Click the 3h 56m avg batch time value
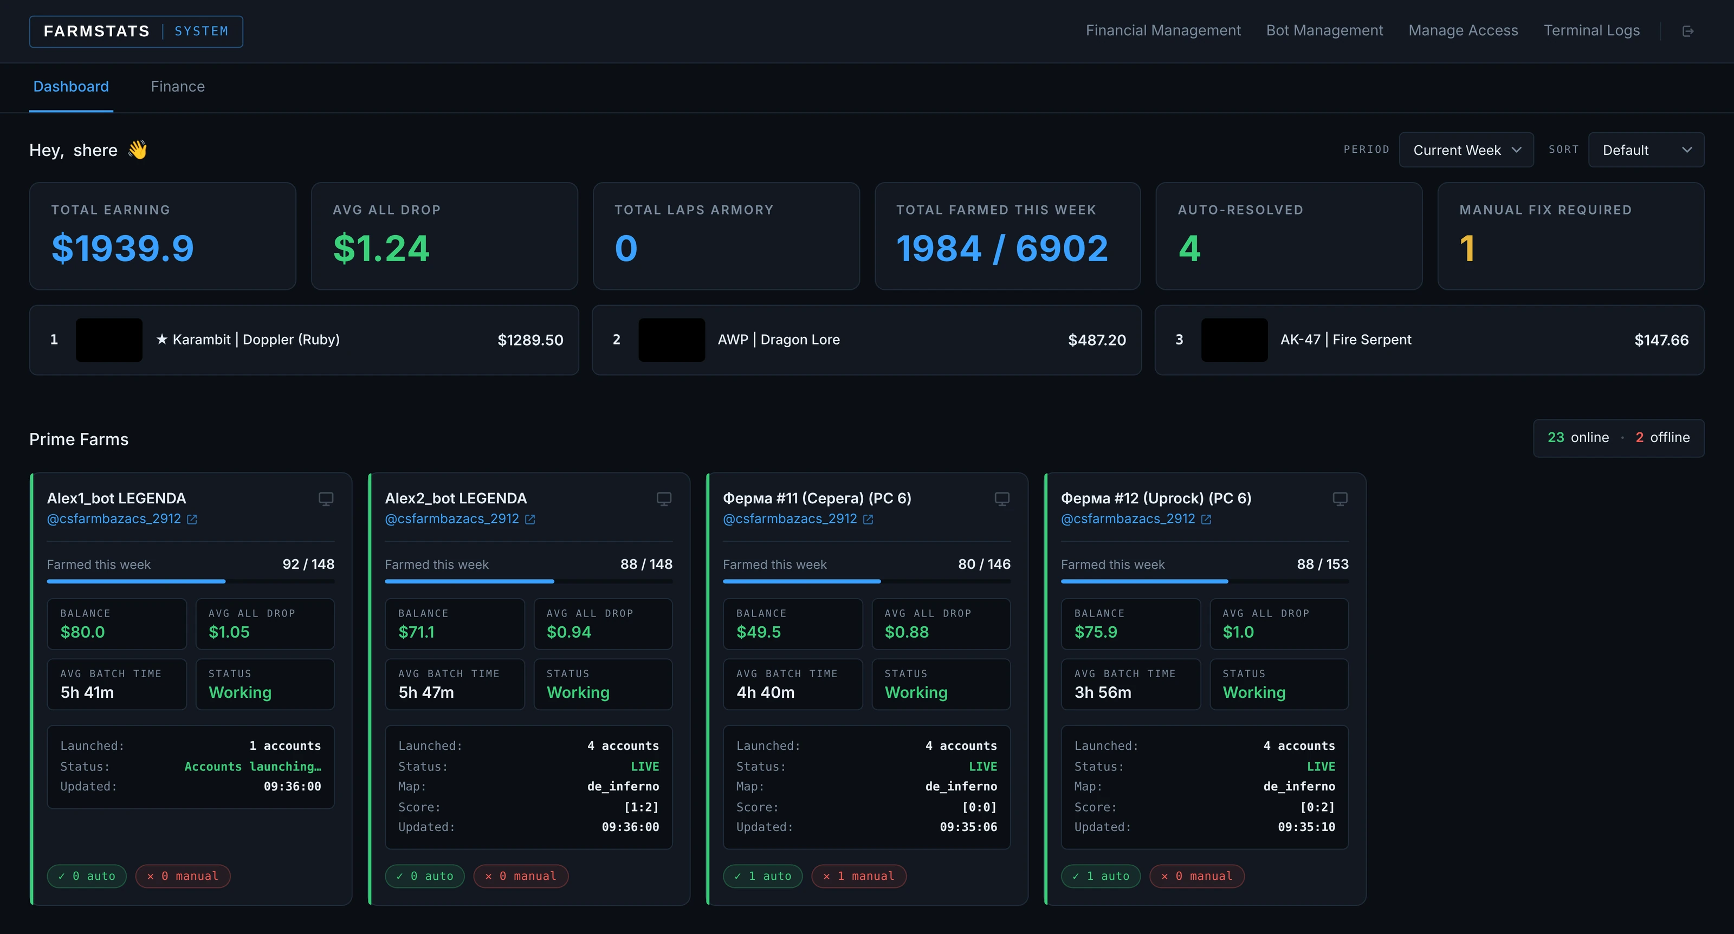1734x934 pixels. click(1103, 692)
